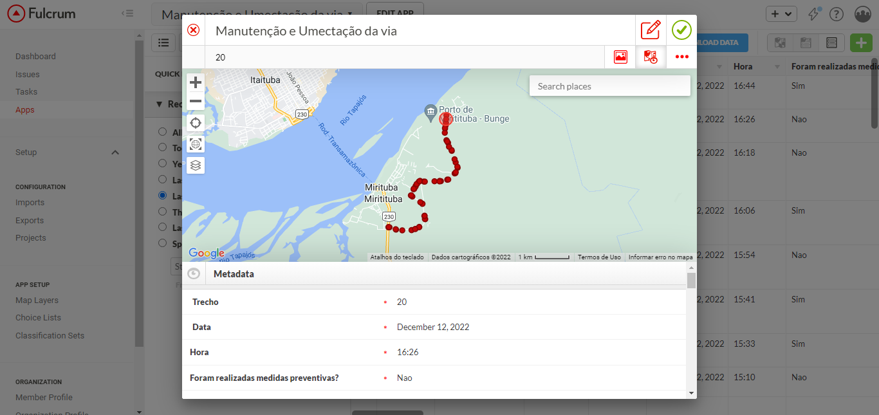Select the bottom 'Sp' radio button option

[x=162, y=243]
